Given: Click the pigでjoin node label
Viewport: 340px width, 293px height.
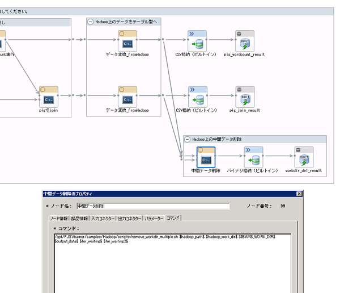Looking at the screenshot, I should point(48,110).
